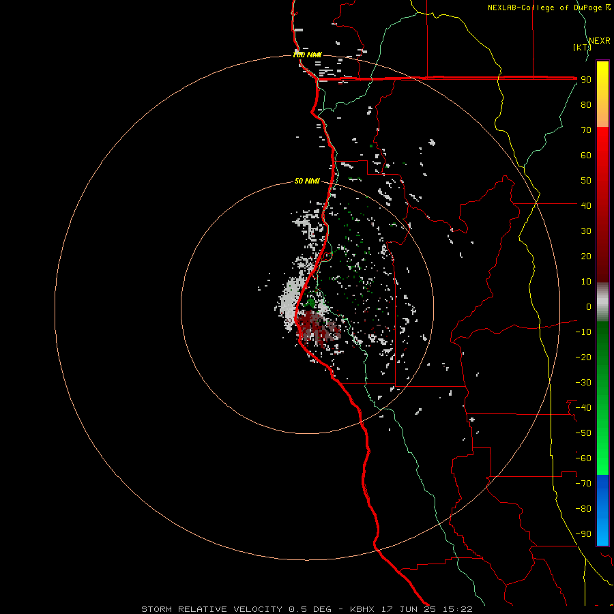The height and width of the screenshot is (614, 614).
Task: Pick the light blue segment near -90
Action: (602, 533)
